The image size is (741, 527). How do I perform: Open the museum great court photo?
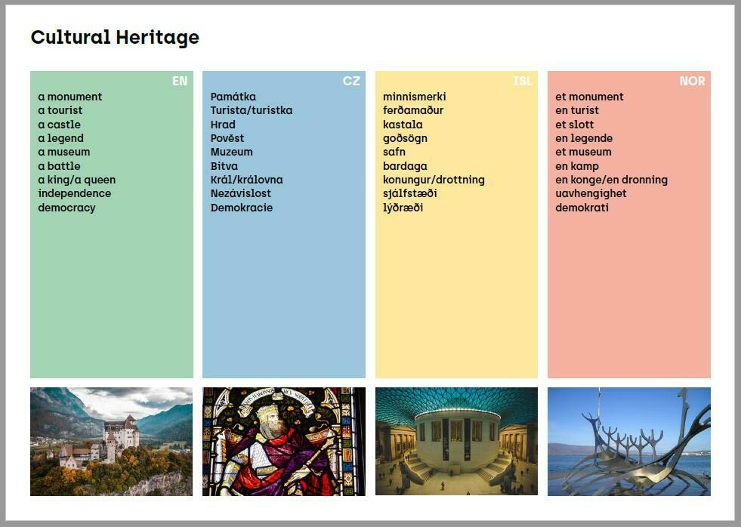pos(456,442)
